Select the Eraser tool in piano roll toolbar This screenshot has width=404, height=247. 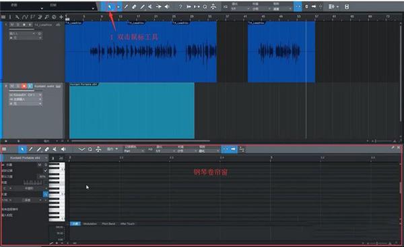(x=46, y=149)
